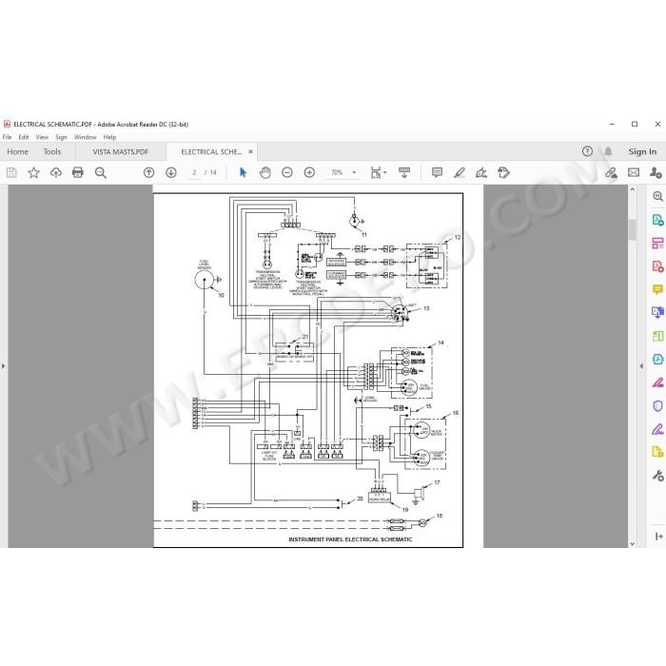Viewport: 666px width, 666px height.
Task: Click the Sign In link
Action: coord(642,151)
